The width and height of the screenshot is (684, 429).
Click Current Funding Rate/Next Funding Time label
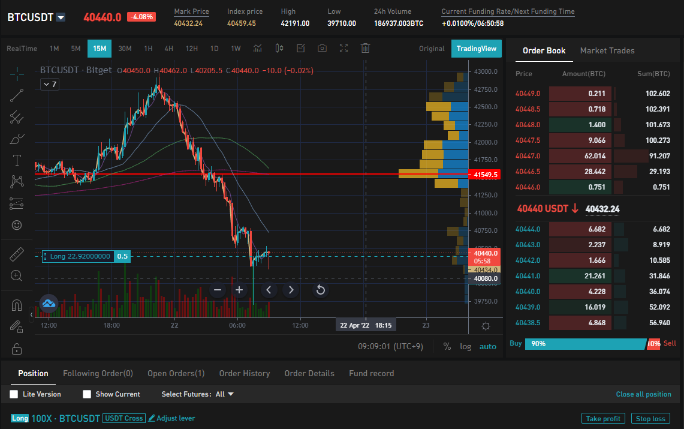pos(508,11)
